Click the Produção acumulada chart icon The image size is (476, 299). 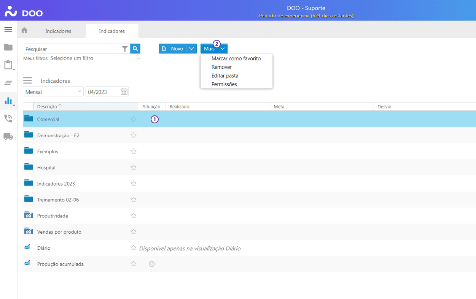[27, 263]
